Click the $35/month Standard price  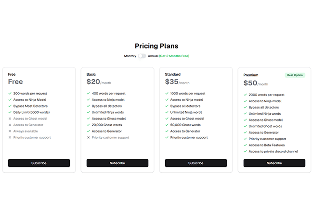coord(178,82)
